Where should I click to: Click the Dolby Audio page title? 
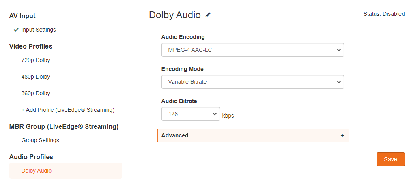(x=175, y=15)
